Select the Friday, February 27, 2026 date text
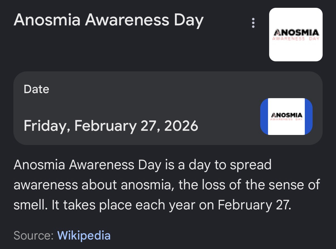 111,126
